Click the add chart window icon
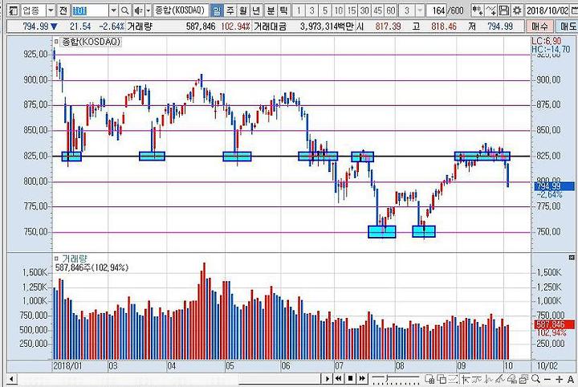The width and height of the screenshot is (578, 387). tap(429, 379)
